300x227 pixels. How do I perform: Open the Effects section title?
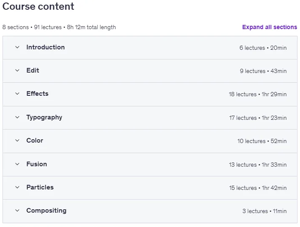37,94
